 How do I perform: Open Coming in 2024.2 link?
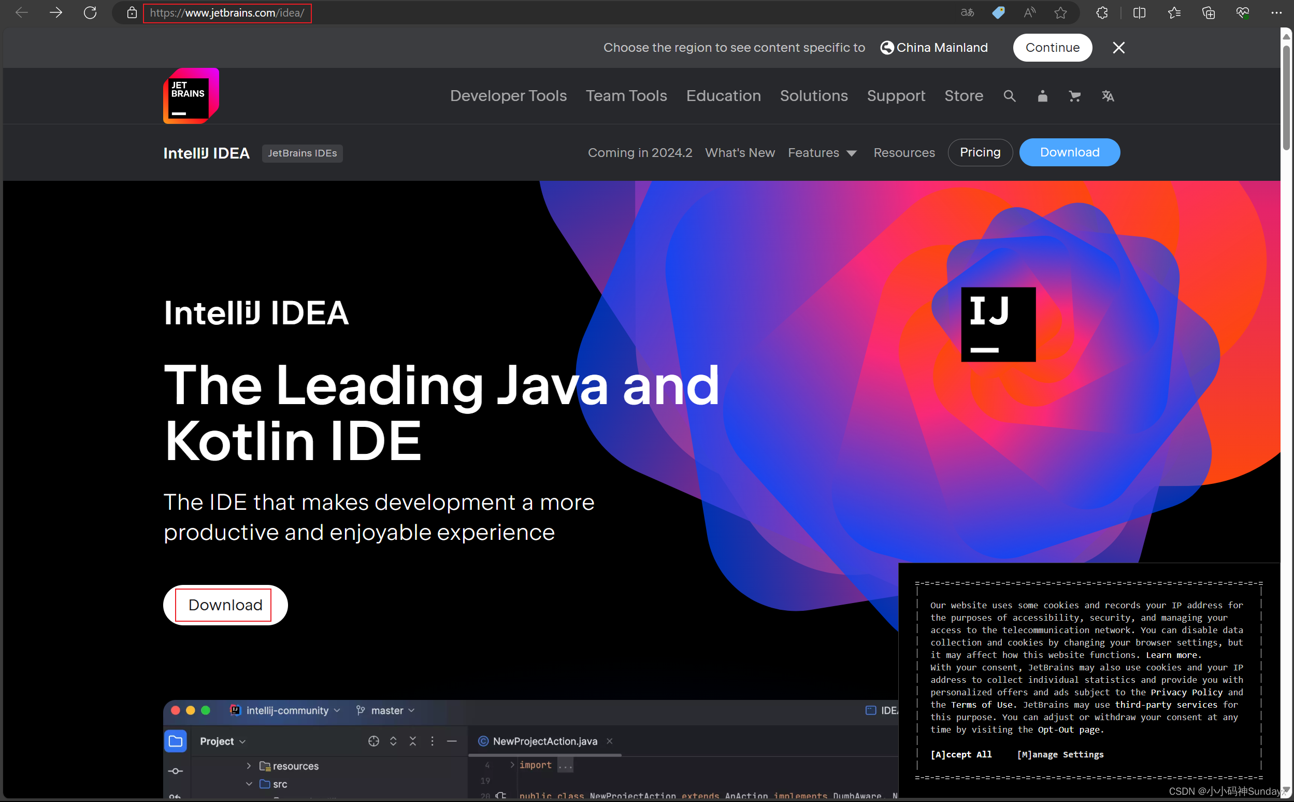point(640,153)
